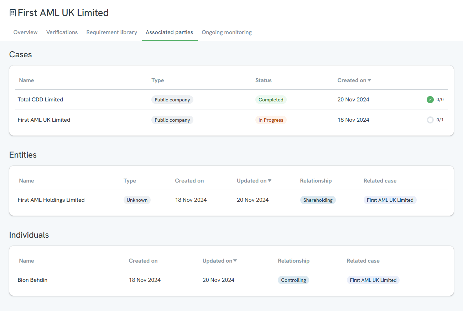Select the Associated parties tab
Image resolution: width=463 pixels, height=311 pixels.
point(170,32)
